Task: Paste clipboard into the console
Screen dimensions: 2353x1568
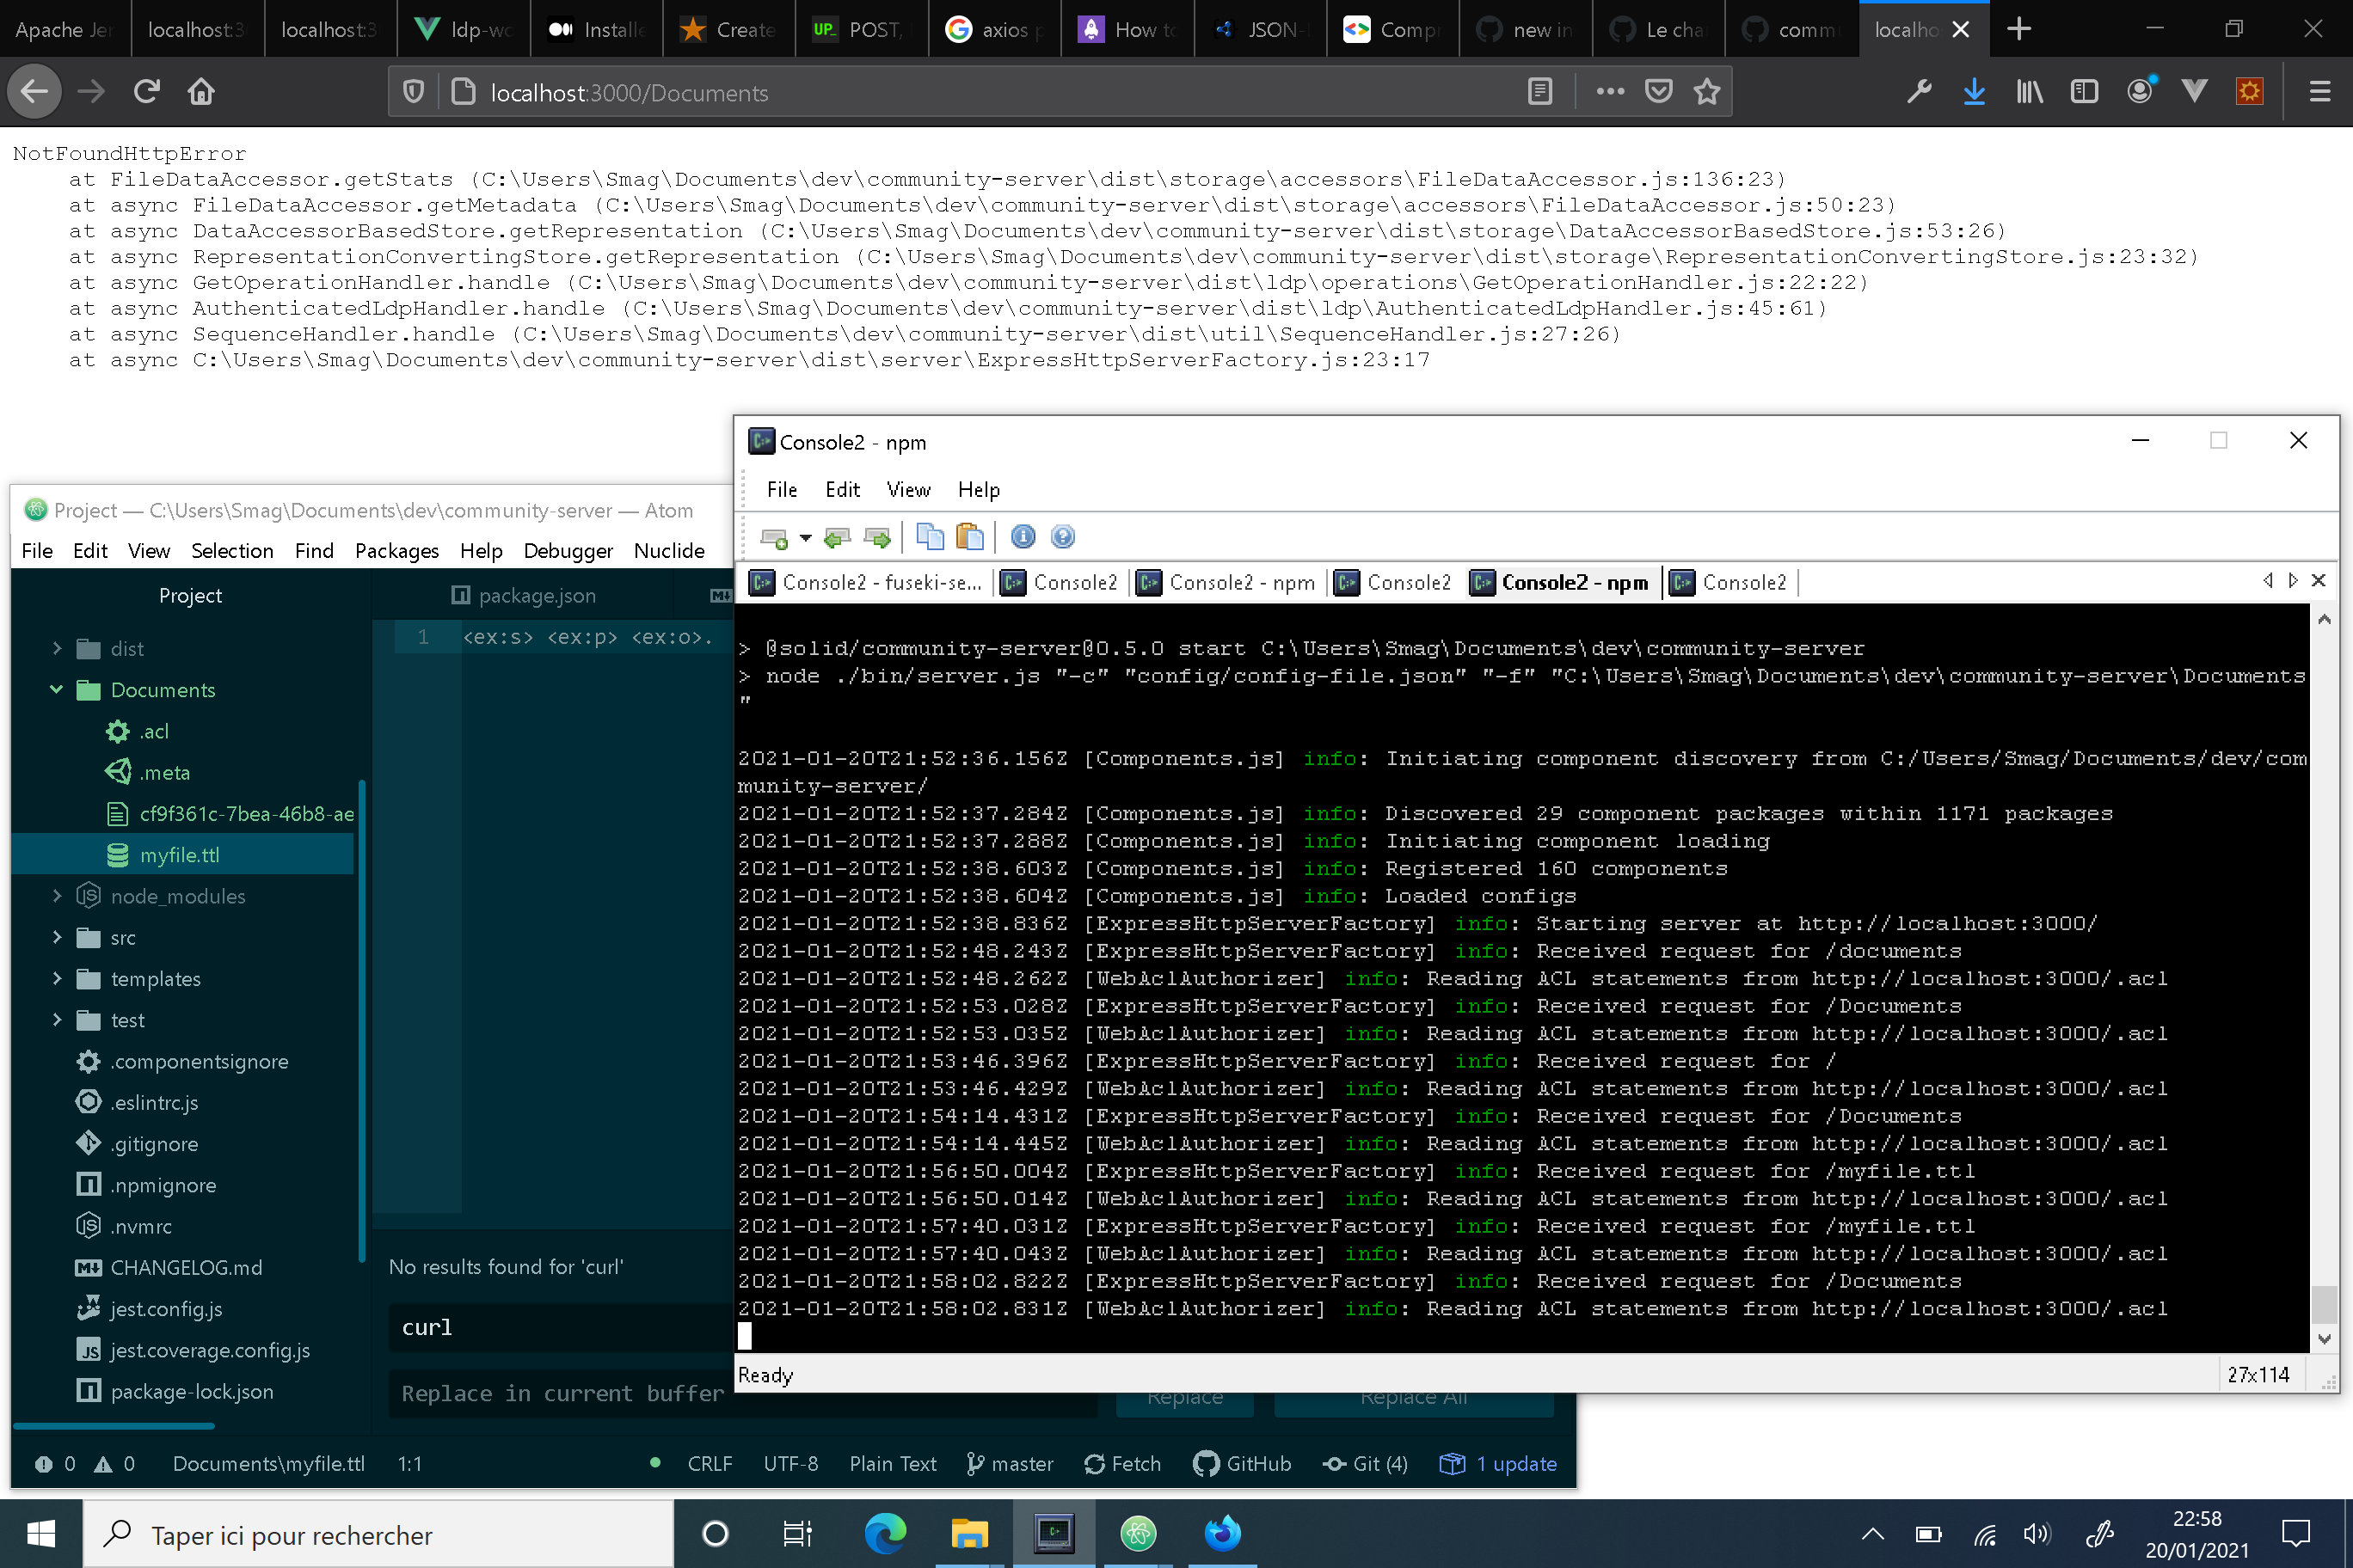Action: (968, 537)
